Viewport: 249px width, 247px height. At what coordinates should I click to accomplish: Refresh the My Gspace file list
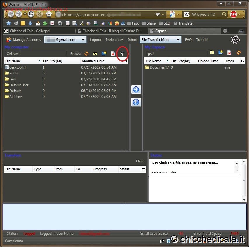point(239,53)
